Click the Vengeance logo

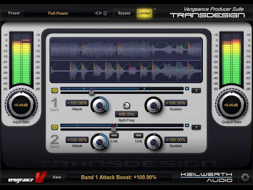coord(27,178)
